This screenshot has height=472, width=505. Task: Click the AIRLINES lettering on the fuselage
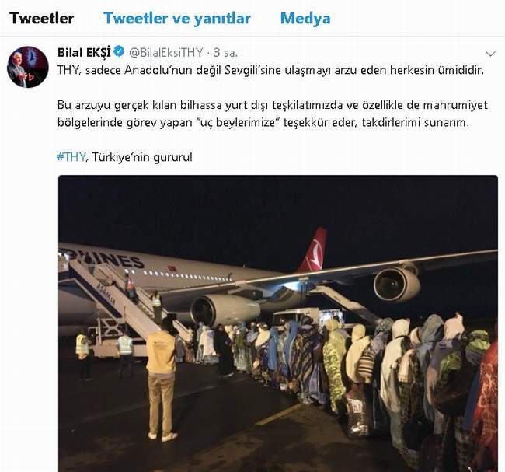point(103,258)
